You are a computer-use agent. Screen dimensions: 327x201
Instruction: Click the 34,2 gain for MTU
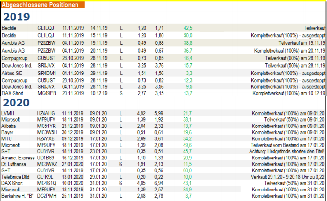pos(187,139)
